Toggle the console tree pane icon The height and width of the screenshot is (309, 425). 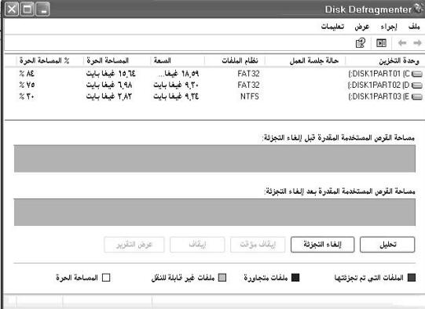(x=381, y=43)
